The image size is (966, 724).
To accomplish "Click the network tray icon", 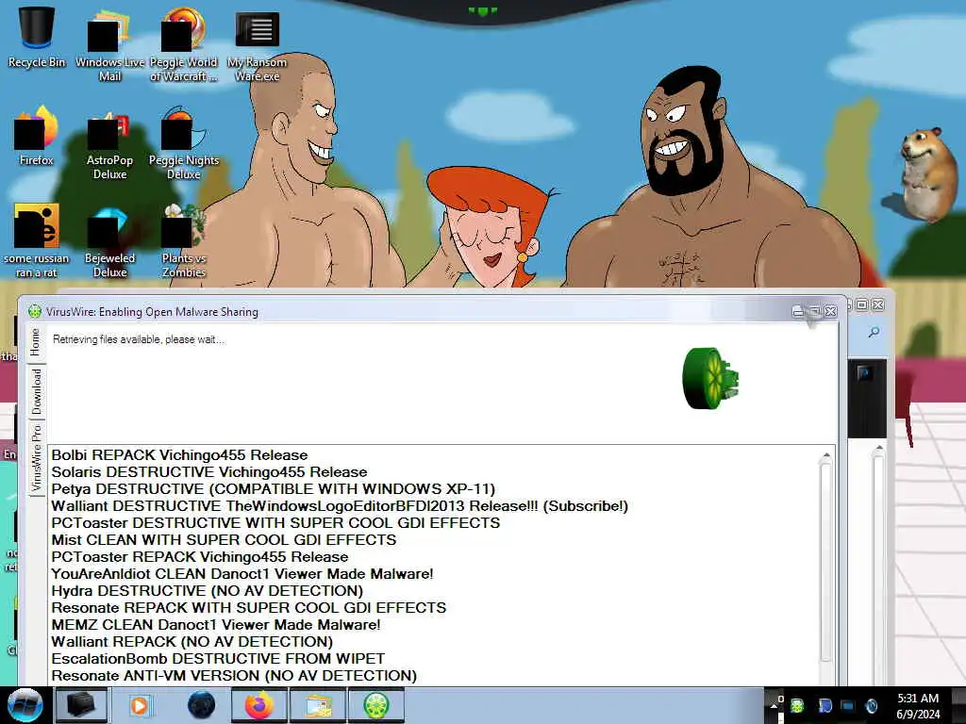I will (x=848, y=705).
